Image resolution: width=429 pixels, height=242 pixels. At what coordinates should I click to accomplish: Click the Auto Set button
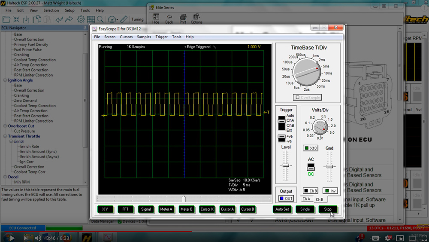282,209
